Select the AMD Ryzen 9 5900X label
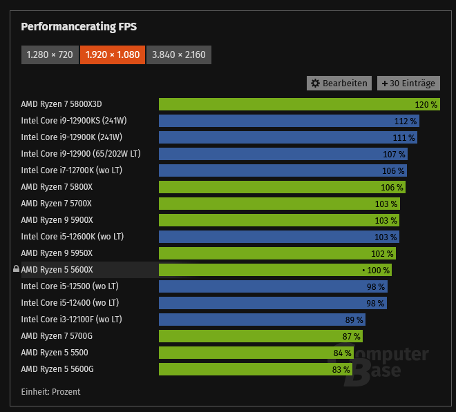The height and width of the screenshot is (412, 456). [x=57, y=220]
